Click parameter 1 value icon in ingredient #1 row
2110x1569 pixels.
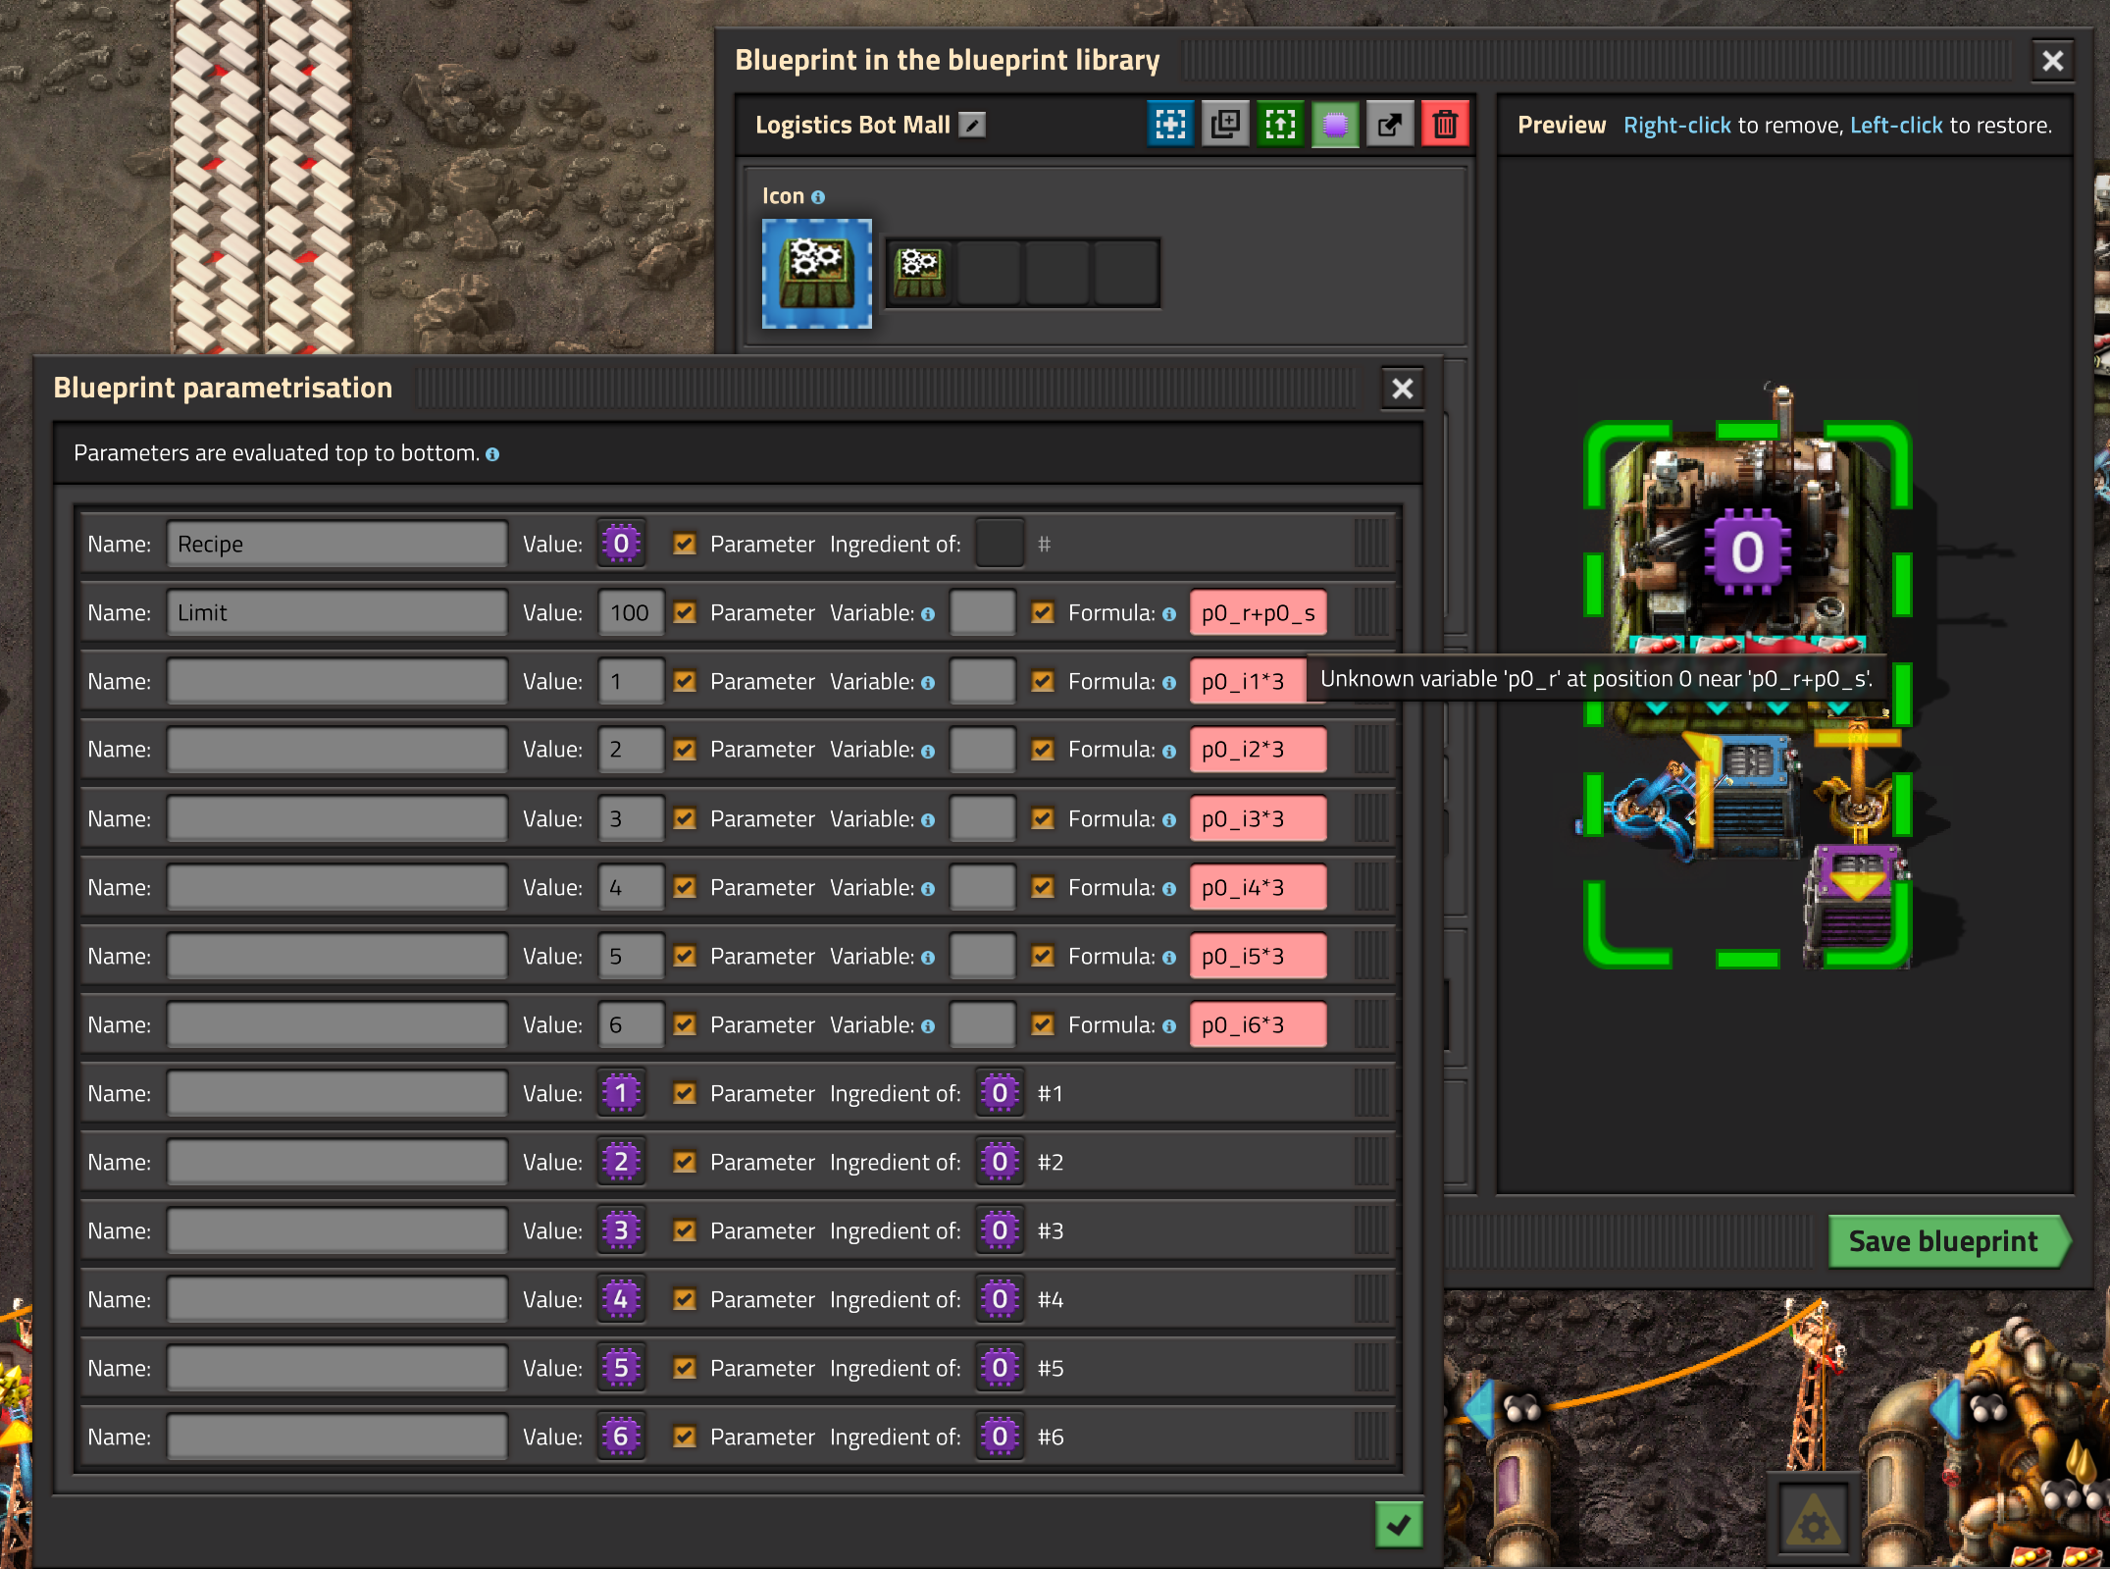[621, 1093]
